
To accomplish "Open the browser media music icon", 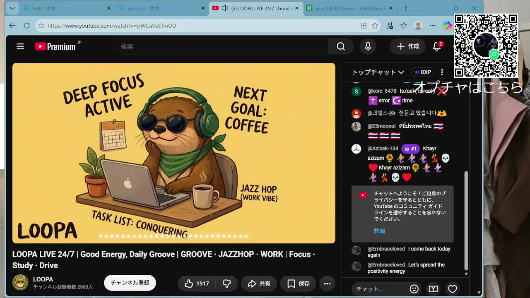I will pos(390,26).
